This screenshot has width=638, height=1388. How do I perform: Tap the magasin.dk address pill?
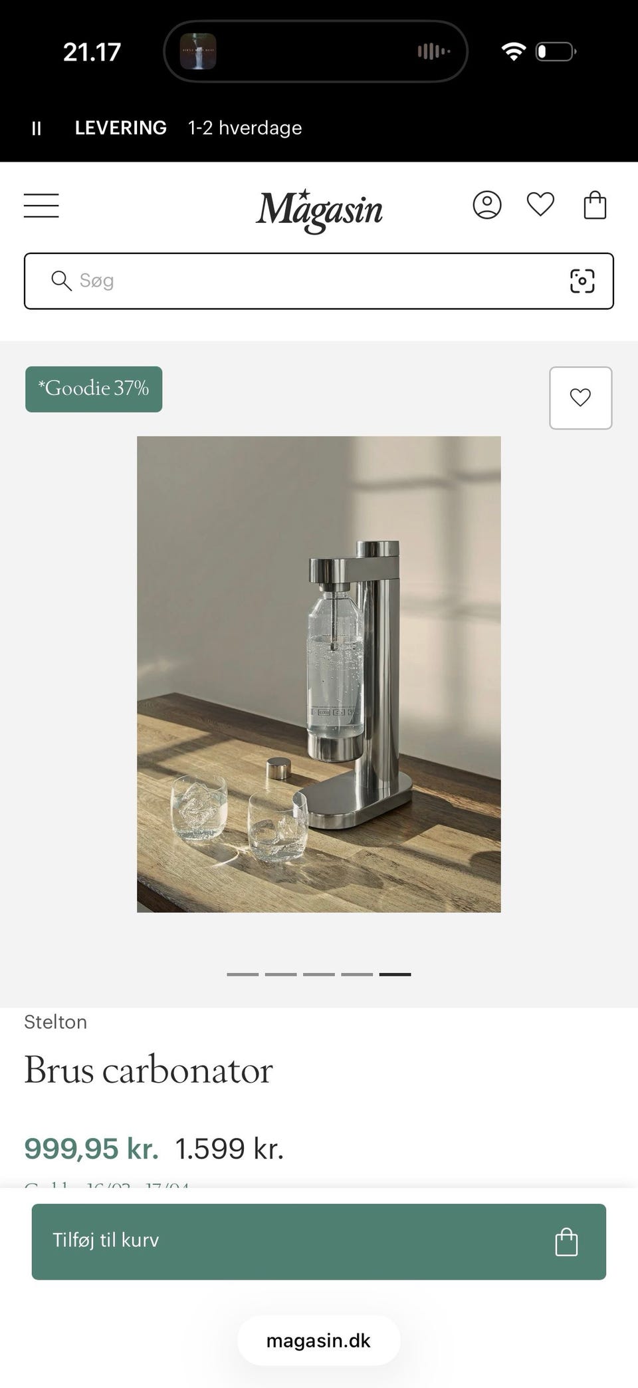pyautogui.click(x=319, y=1341)
